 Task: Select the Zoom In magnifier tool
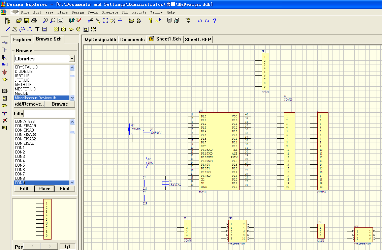[x=45, y=21]
